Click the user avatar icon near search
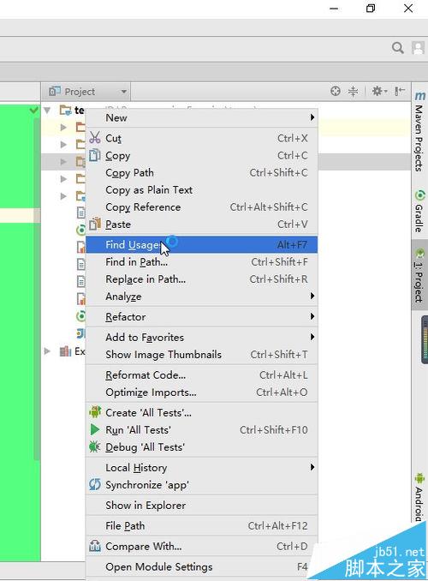The height and width of the screenshot is (581, 428). tap(418, 48)
